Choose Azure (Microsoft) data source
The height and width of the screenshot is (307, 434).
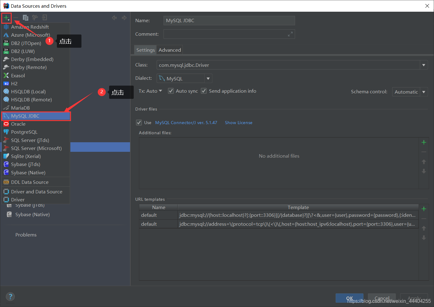tap(36, 35)
